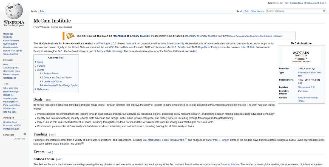Open the Languages settings gear icon

coord(25,134)
